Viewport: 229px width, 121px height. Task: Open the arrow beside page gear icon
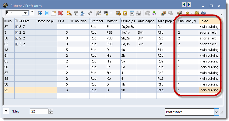point(192,13)
